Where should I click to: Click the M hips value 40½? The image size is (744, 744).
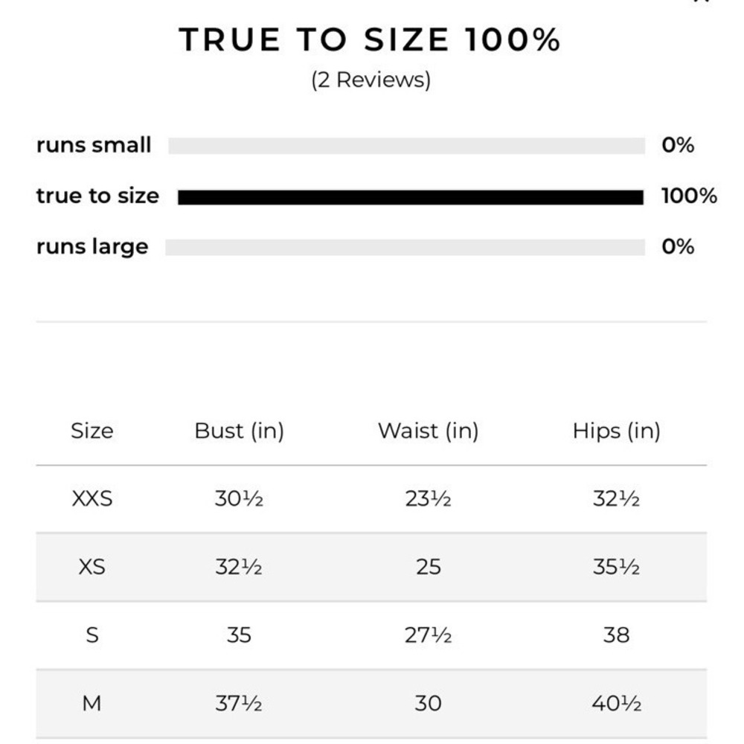pos(616,703)
